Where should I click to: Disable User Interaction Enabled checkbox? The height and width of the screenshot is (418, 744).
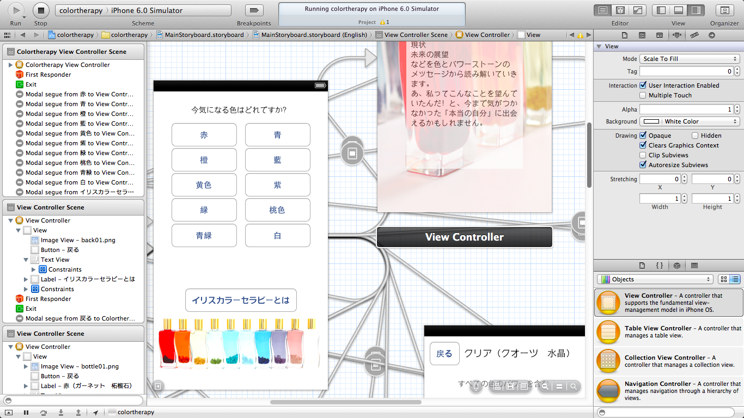pos(643,85)
